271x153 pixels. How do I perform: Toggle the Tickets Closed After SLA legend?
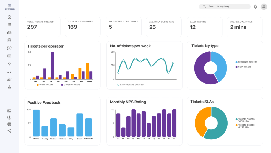tap(245, 126)
